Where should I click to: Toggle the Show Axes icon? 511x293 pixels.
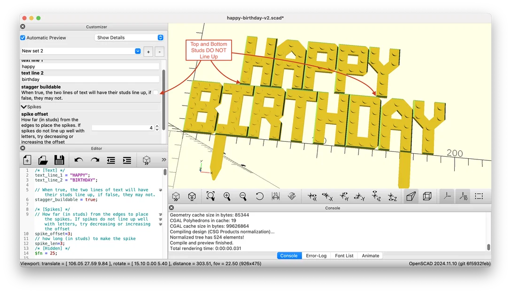tap(447, 196)
